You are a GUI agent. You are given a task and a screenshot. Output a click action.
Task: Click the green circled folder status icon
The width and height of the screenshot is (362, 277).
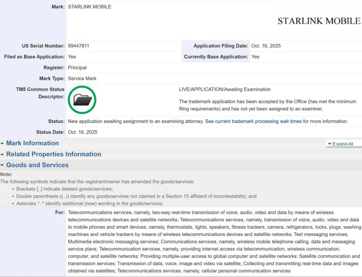pyautogui.click(x=82, y=99)
